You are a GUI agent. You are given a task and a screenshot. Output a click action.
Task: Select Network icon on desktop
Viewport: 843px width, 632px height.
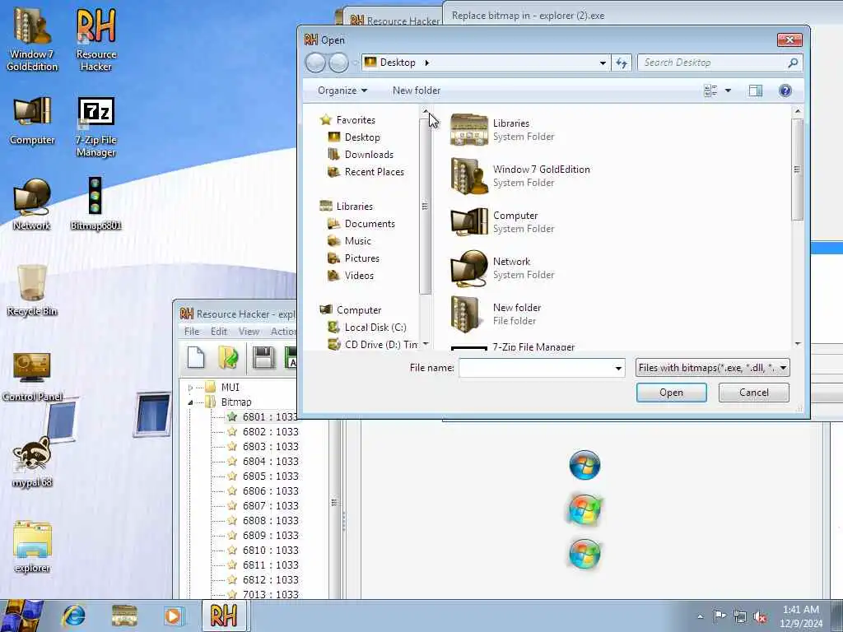(x=32, y=204)
